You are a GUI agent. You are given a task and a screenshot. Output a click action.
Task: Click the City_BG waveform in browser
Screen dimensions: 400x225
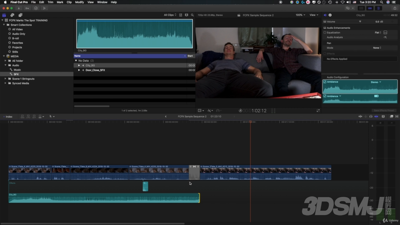(x=134, y=34)
